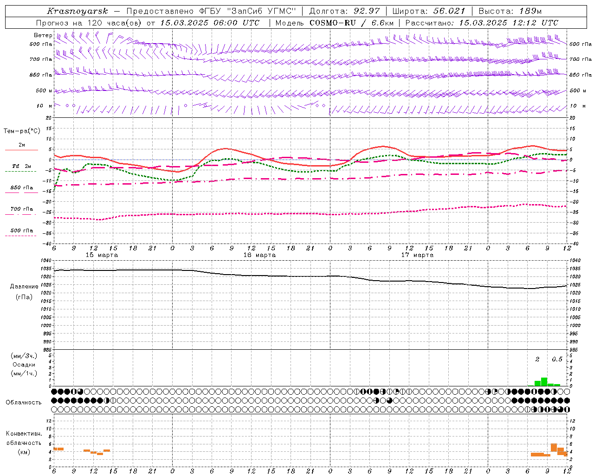The height and width of the screenshot is (475, 594).
Task: Click the Тем-ра(°C) temperature panel label
Action: (x=22, y=131)
